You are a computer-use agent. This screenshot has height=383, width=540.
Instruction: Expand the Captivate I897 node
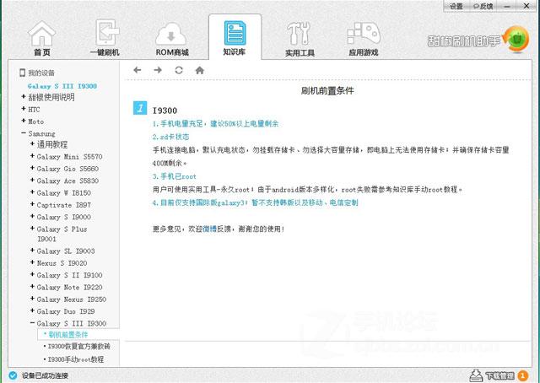[x=32, y=204]
